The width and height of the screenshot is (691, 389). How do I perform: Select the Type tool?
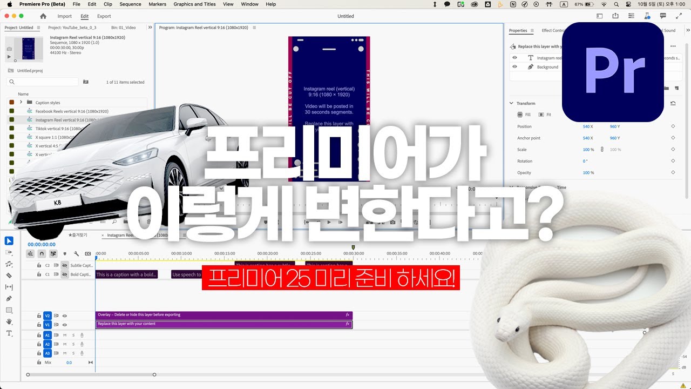[9, 333]
